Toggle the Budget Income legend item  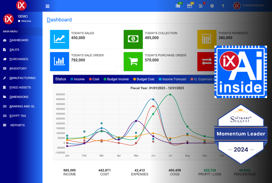[116, 79]
